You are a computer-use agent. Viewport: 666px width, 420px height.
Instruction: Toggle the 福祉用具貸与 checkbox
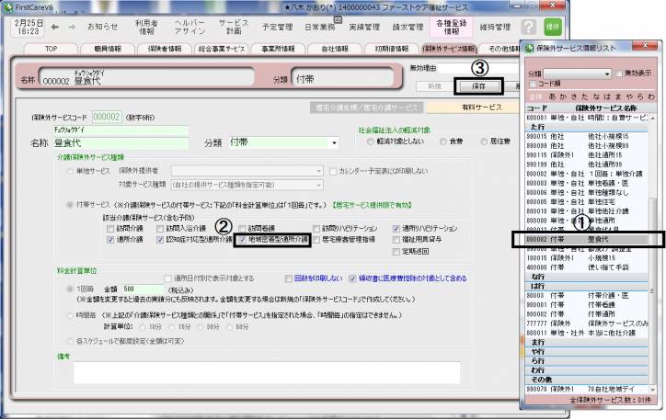point(396,238)
